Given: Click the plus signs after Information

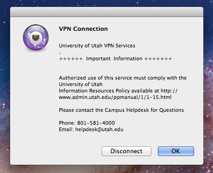Looking at the screenshot, I should point(158,59).
